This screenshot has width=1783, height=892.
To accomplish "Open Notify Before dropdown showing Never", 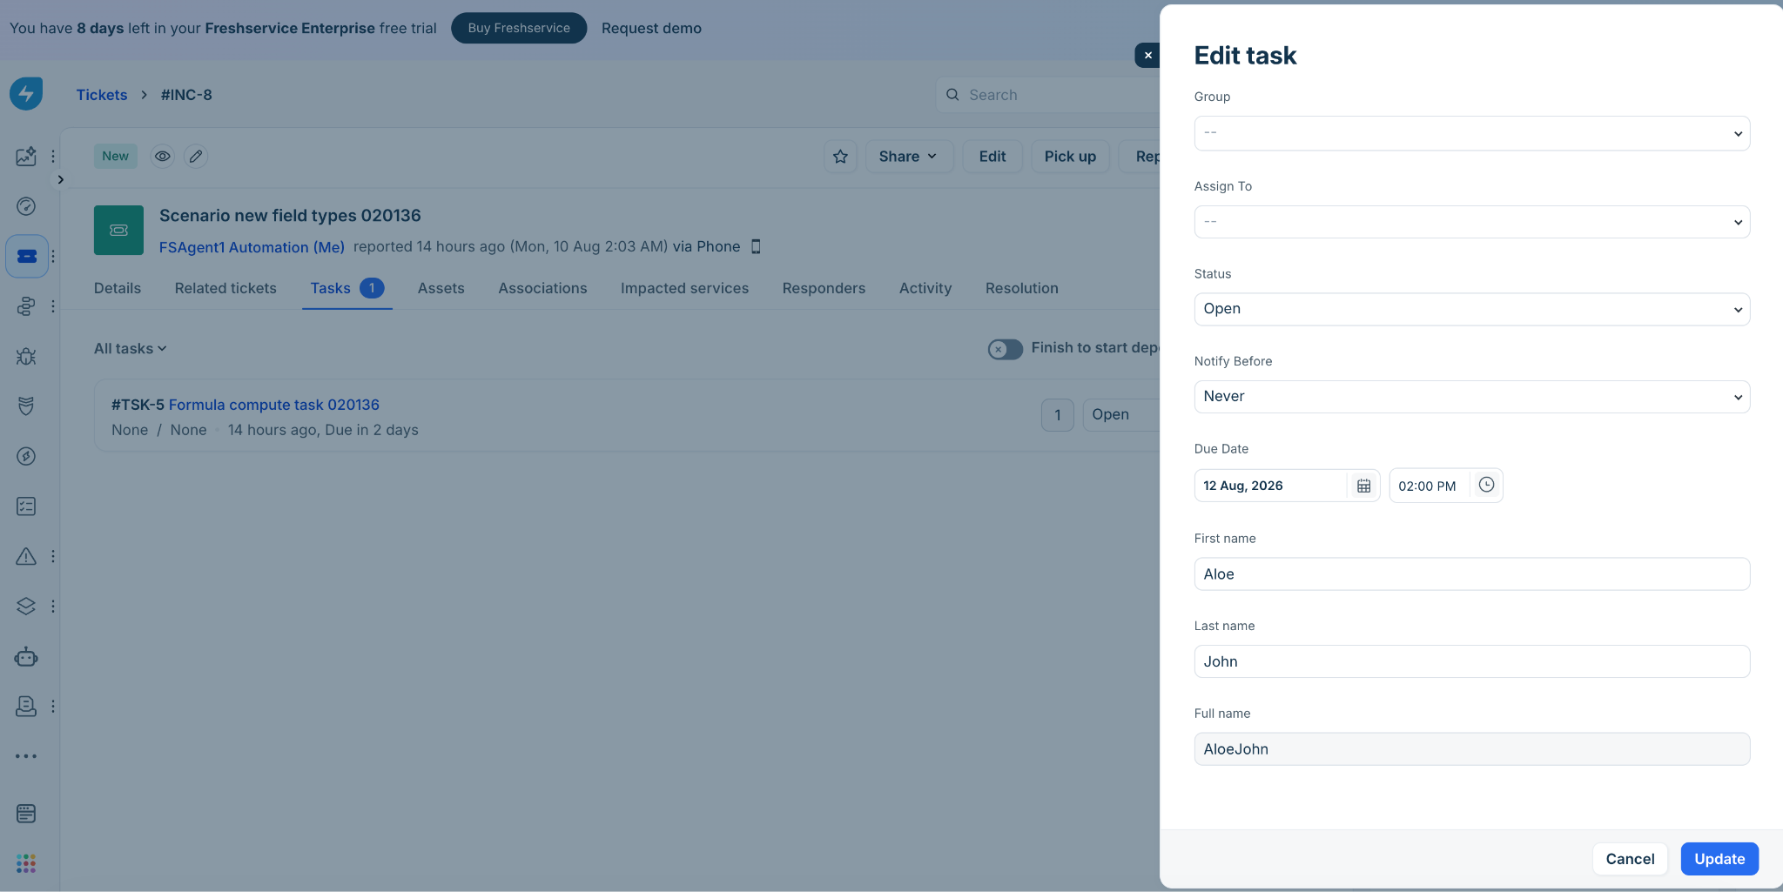I will click(x=1471, y=397).
